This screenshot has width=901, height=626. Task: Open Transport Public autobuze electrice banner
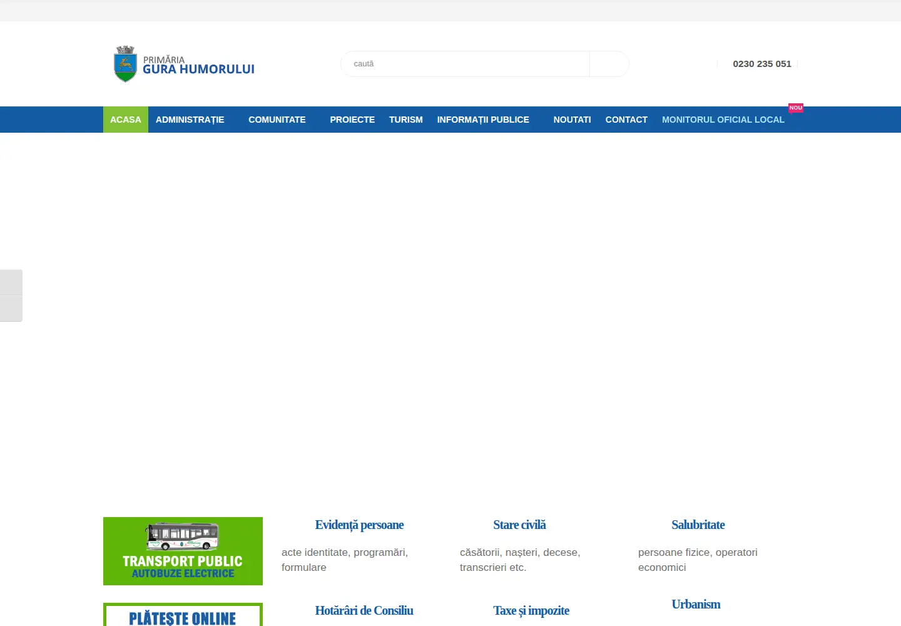pos(183,551)
